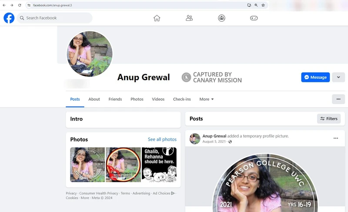348x212 pixels.
Task: Open the Groups icon in top navigation
Action: click(221, 18)
